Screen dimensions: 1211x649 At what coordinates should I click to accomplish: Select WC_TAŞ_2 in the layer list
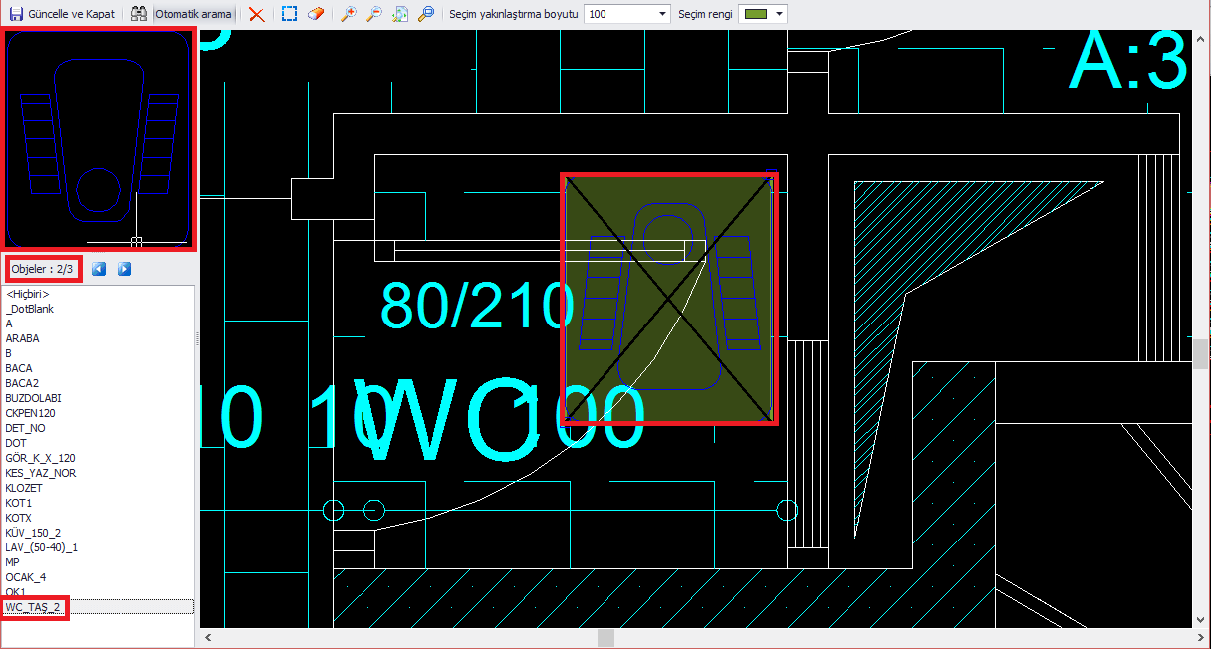(x=35, y=607)
